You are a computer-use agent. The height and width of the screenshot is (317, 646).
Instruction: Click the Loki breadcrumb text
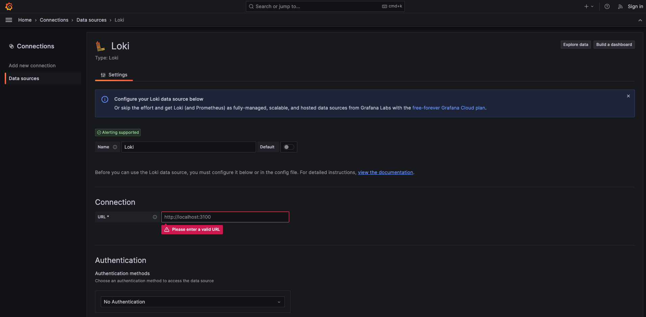[119, 20]
